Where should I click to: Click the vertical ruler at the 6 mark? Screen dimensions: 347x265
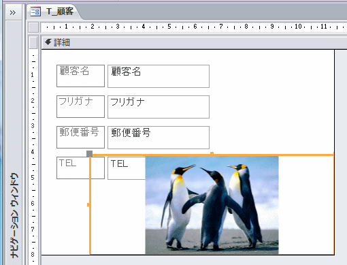tap(33, 203)
